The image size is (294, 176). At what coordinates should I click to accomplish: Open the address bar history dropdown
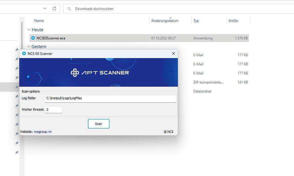point(45,9)
